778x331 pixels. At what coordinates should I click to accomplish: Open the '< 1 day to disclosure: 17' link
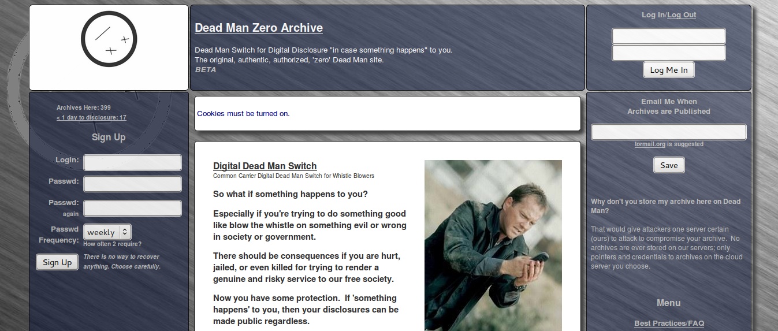click(91, 118)
